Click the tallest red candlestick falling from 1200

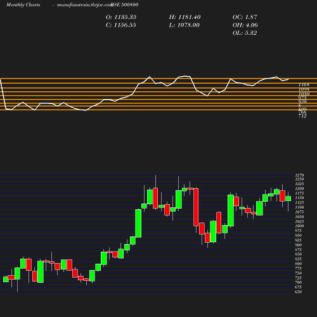point(196,207)
